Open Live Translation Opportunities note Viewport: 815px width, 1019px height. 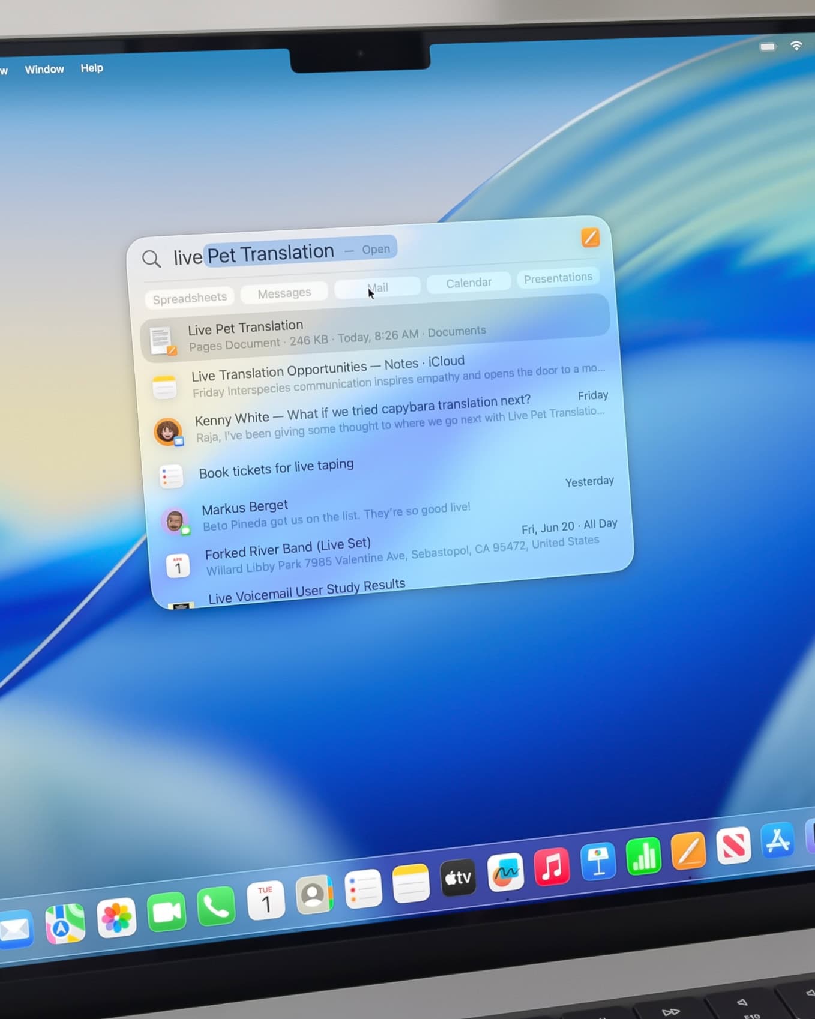tap(380, 377)
